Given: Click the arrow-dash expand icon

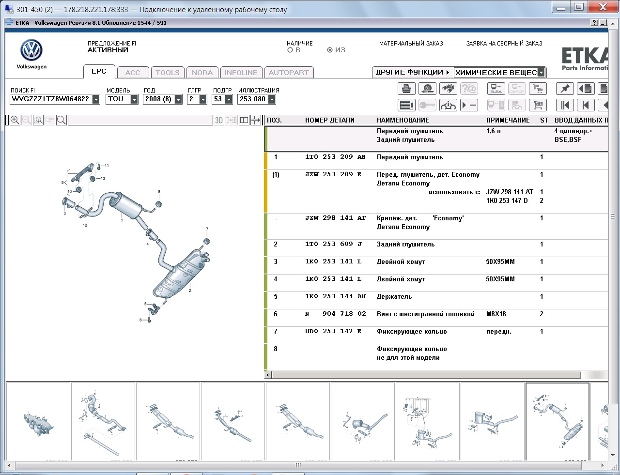Looking at the screenshot, I should tap(469, 105).
